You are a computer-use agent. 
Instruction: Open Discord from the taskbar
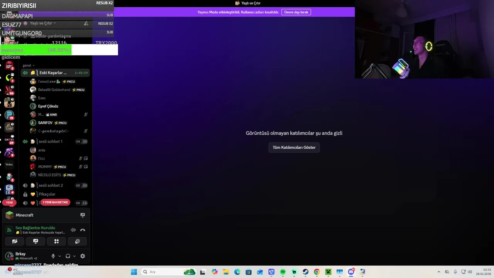click(351, 272)
